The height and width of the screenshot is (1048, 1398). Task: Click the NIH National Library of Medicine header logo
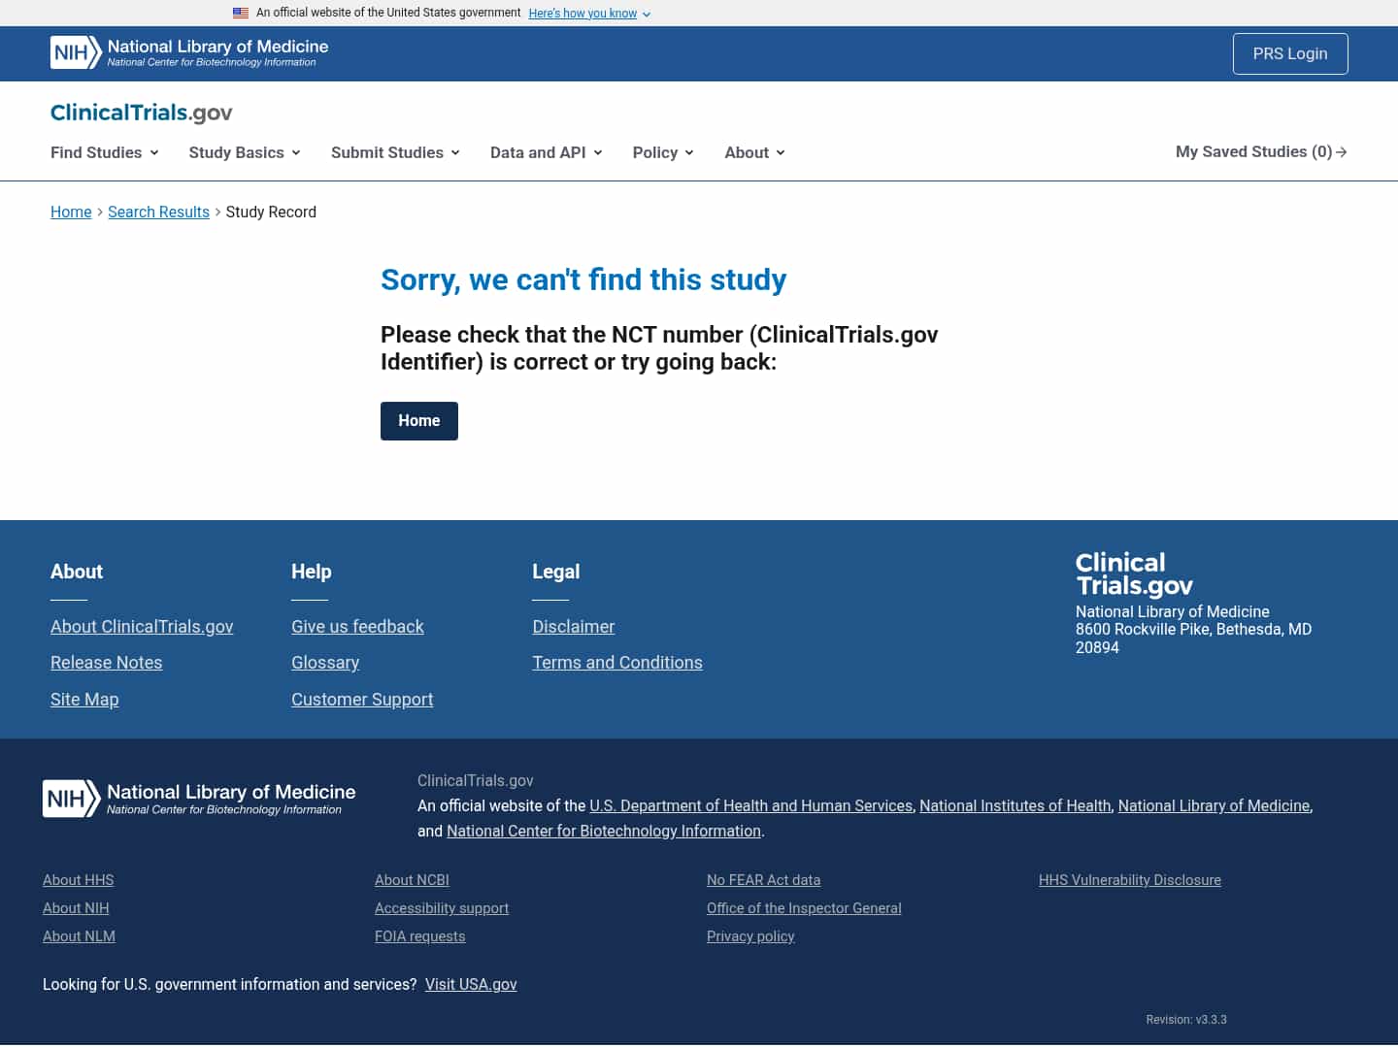point(187,52)
